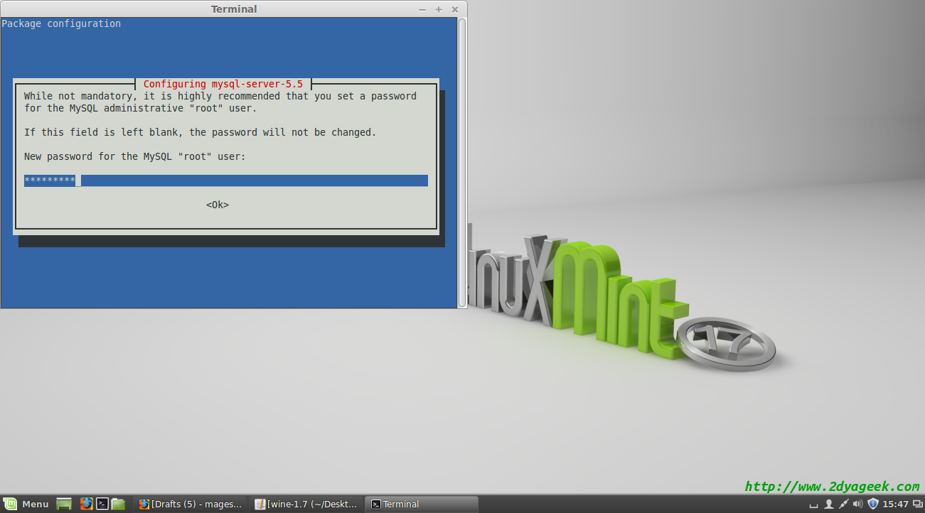Click the user applet icon in tray
The height and width of the screenshot is (513, 925).
pyautogui.click(x=829, y=504)
